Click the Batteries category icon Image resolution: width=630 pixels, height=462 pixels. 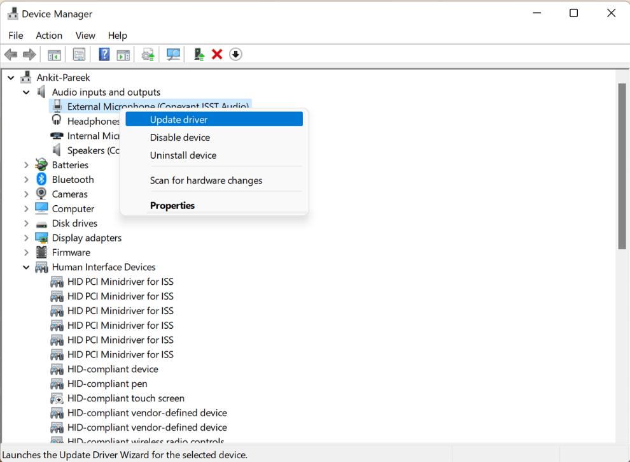point(41,164)
